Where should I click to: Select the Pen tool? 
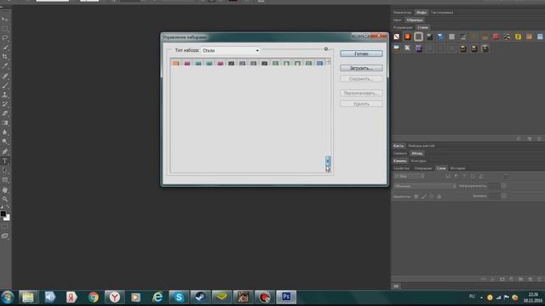5,151
